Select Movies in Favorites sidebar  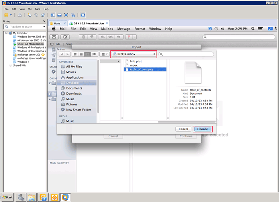coord(71,72)
